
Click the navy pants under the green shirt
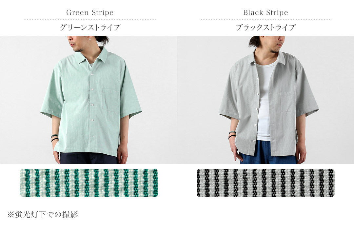point(88,158)
